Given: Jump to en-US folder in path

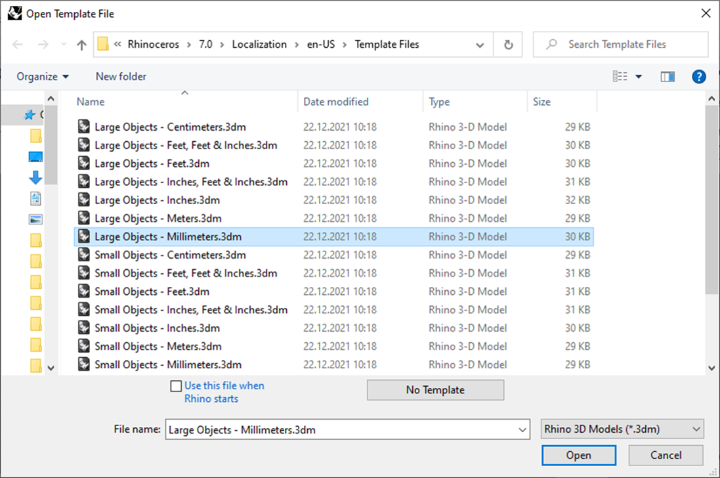Looking at the screenshot, I should point(320,45).
